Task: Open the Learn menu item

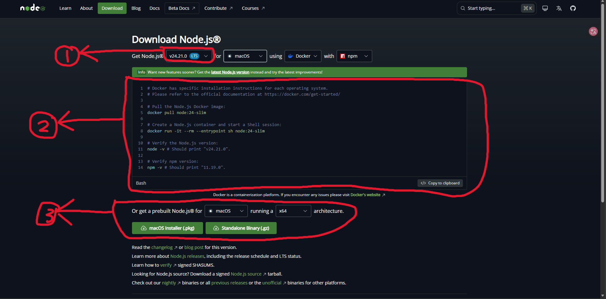Action: (65, 8)
